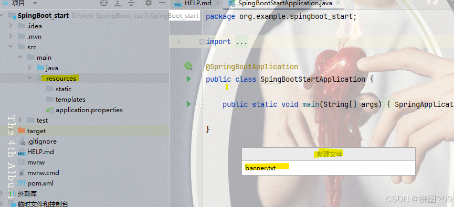Viewport: 454px width, 207px height.
Task: Select the .mvn folder
Action: coord(34,37)
